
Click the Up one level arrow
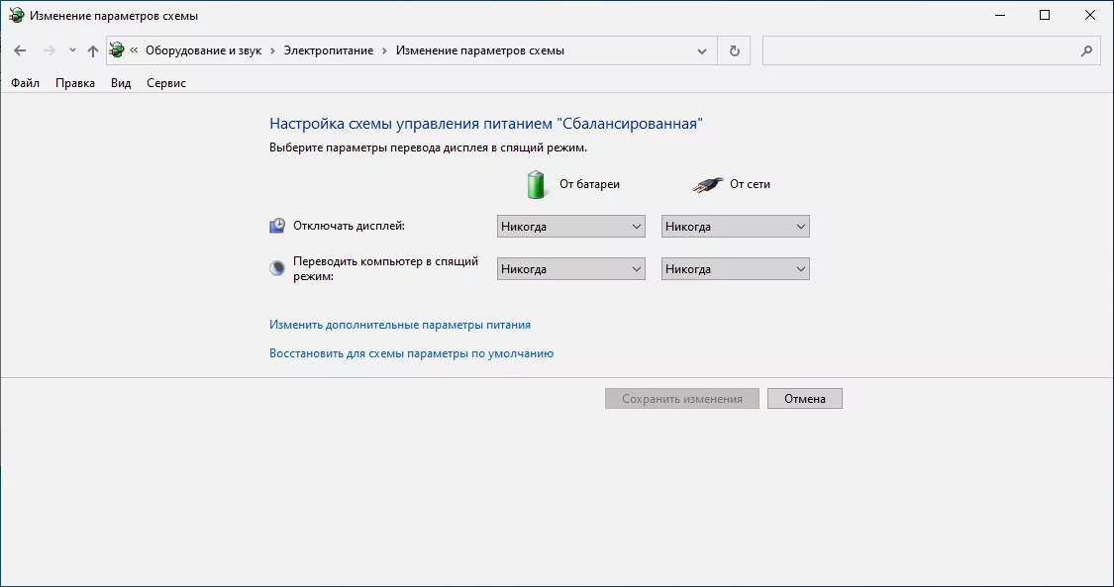pos(92,50)
